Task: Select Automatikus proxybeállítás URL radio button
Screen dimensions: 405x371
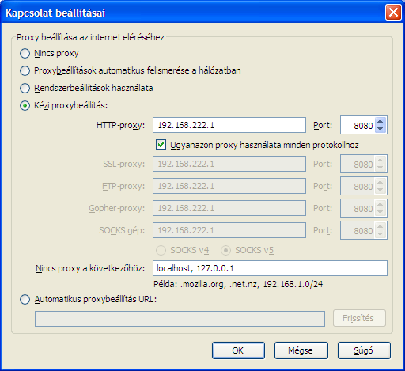Action: click(x=25, y=300)
